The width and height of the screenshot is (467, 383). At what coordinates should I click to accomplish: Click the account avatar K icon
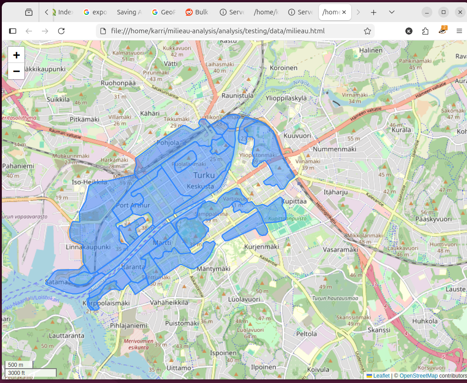[408, 31]
